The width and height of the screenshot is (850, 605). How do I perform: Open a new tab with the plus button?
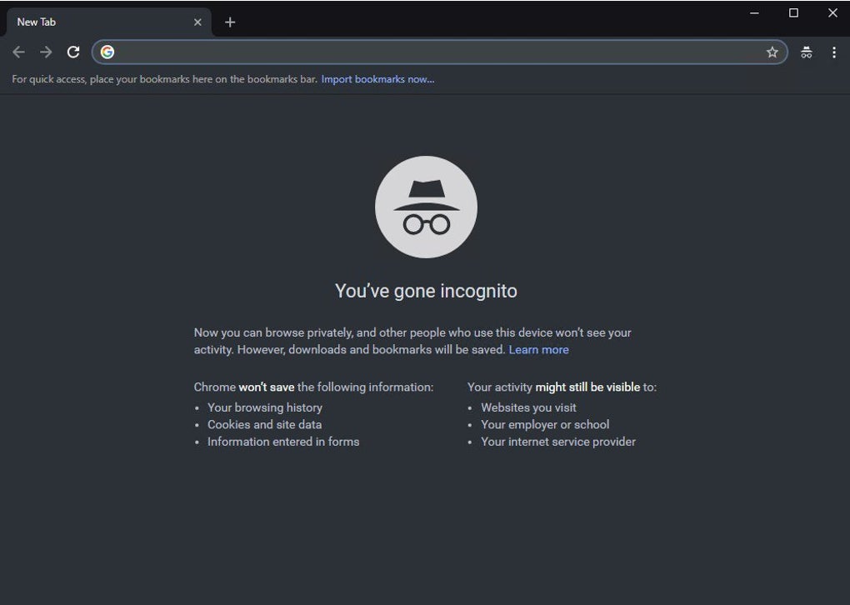point(230,22)
